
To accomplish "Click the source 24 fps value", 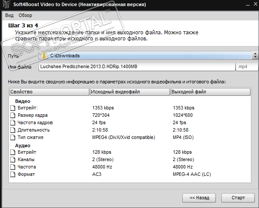I will (x=99, y=122).
